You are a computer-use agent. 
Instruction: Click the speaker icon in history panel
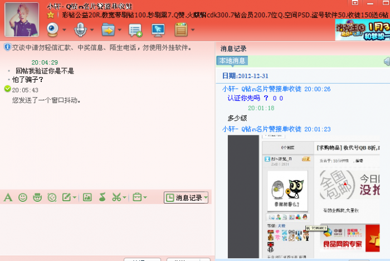click(x=387, y=61)
